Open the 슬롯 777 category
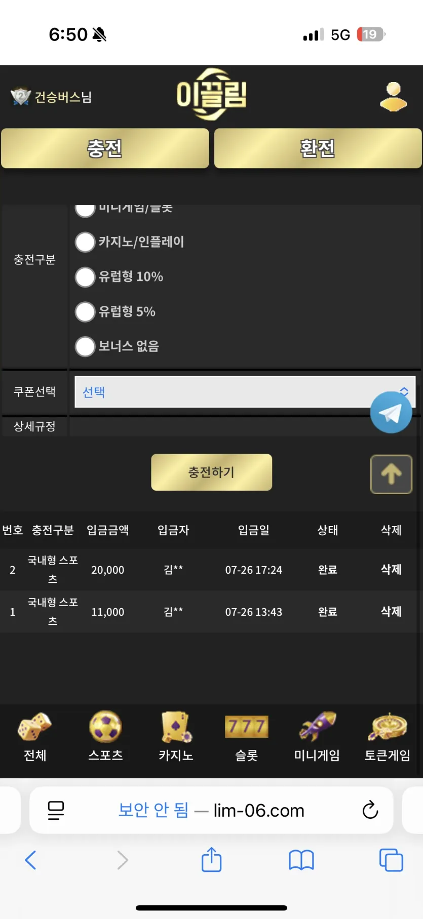Image resolution: width=423 pixels, height=919 pixels. tap(246, 736)
